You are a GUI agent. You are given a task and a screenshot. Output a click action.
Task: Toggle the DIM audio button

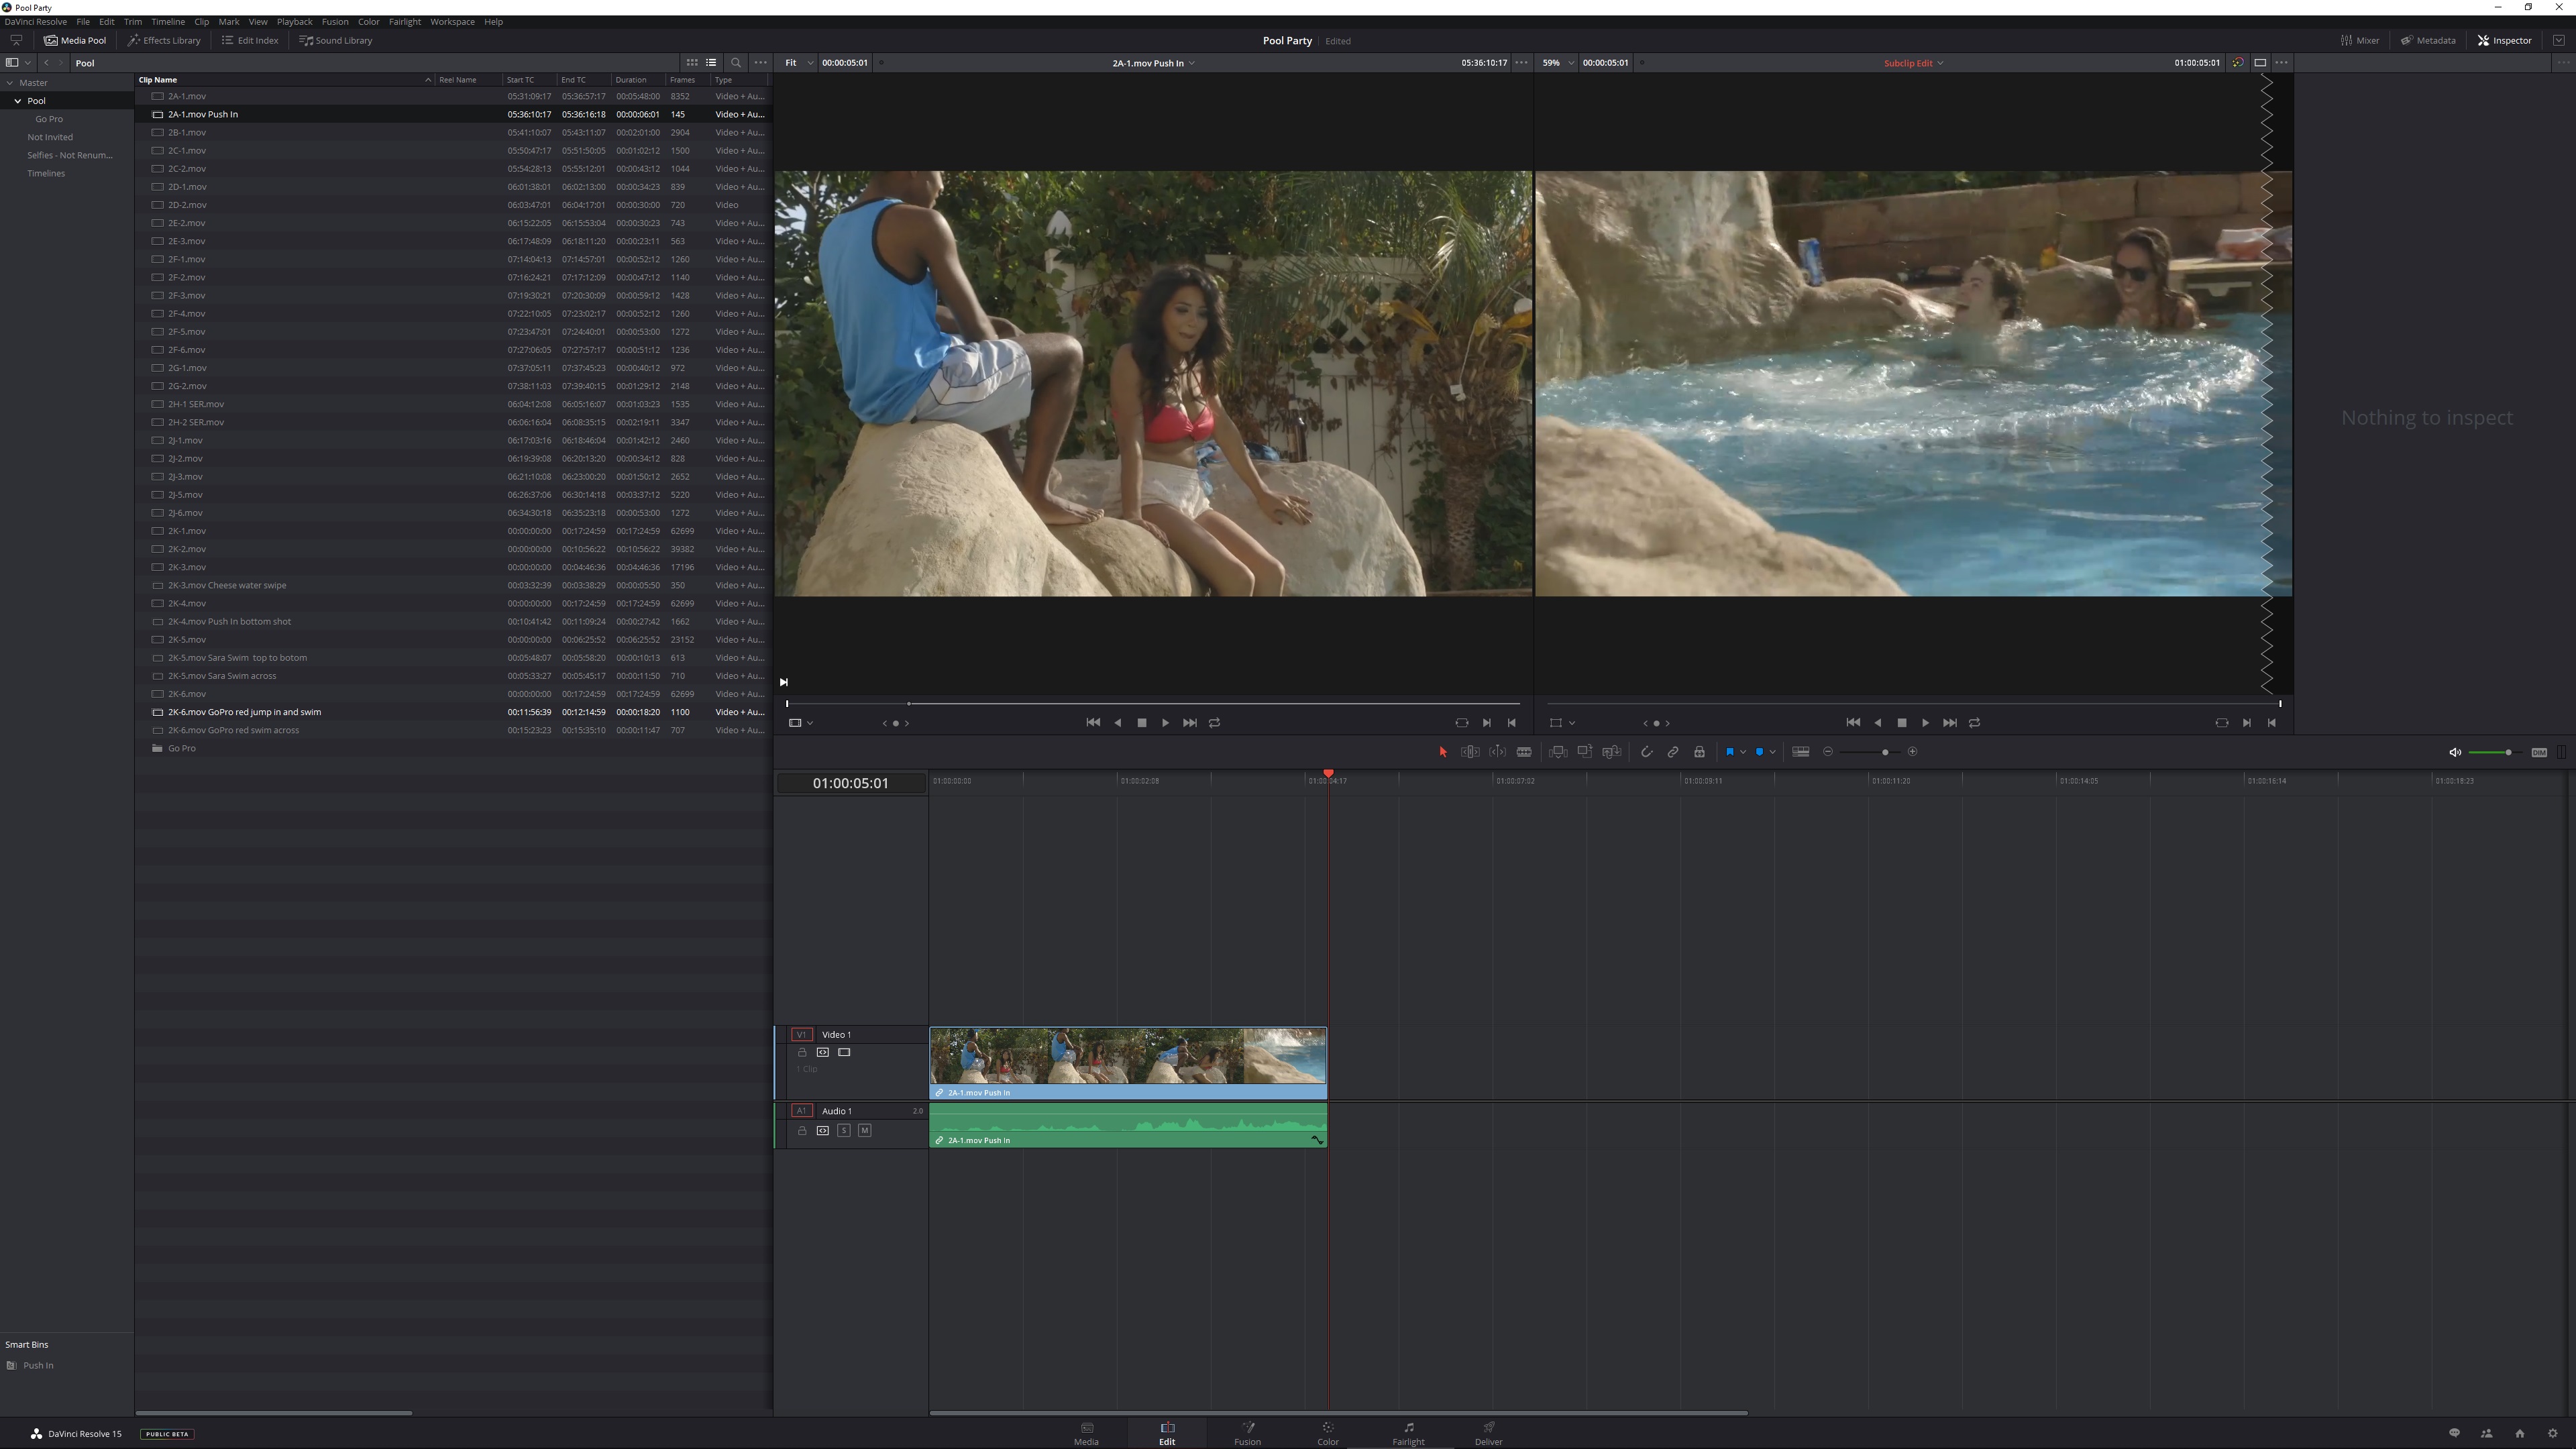point(2539,752)
